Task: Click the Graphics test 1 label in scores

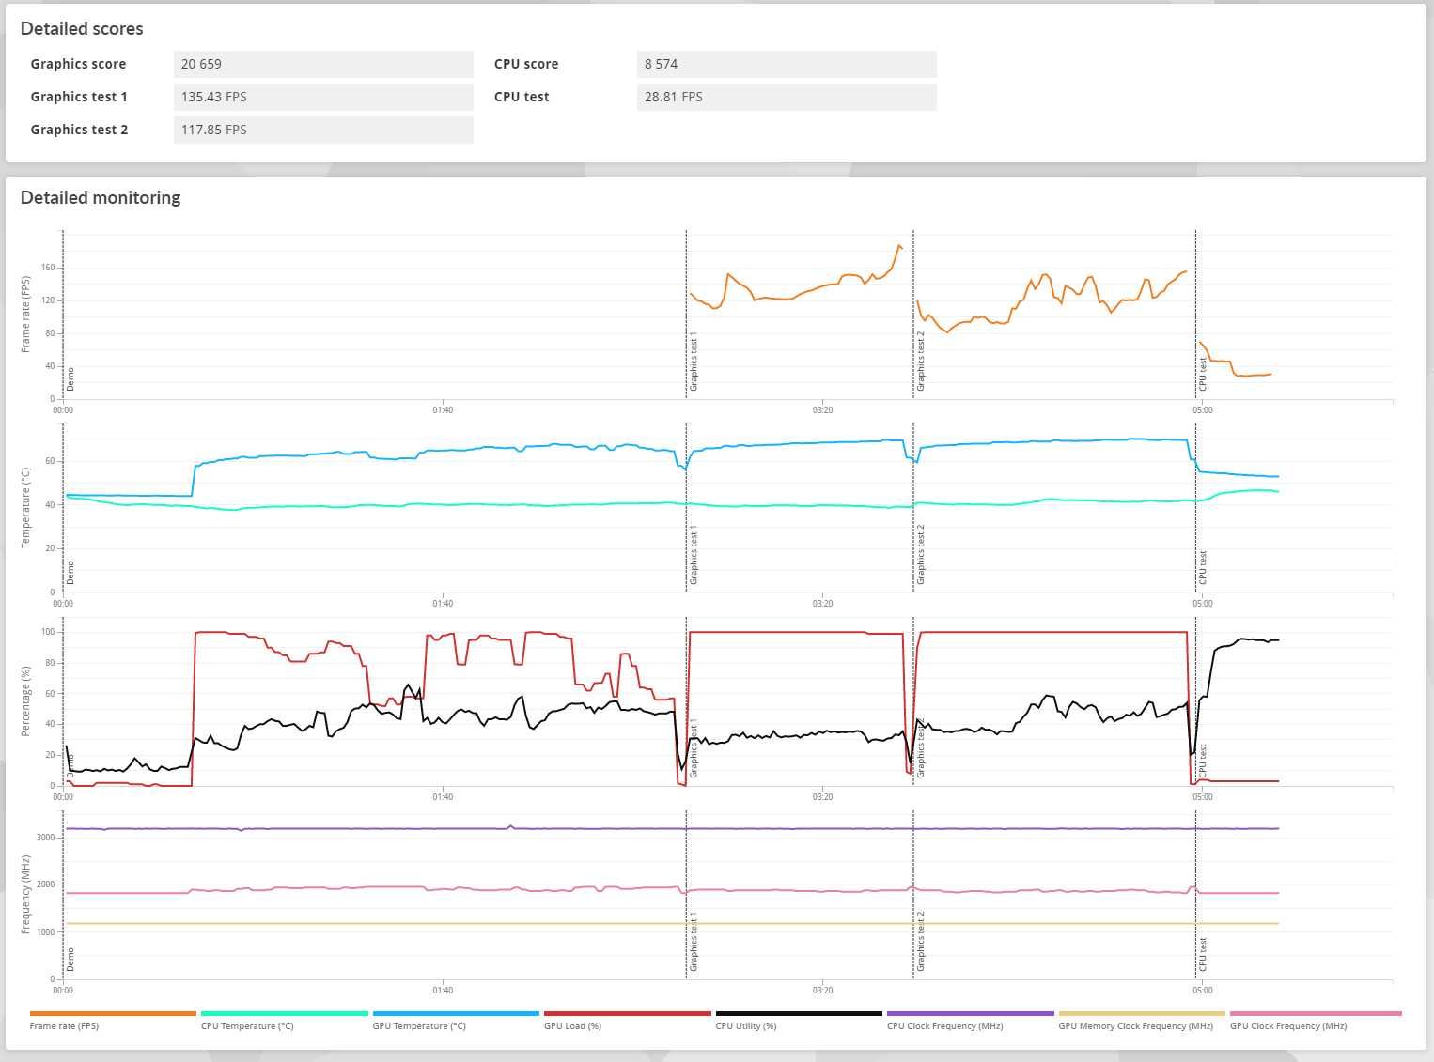Action: pyautogui.click(x=79, y=97)
